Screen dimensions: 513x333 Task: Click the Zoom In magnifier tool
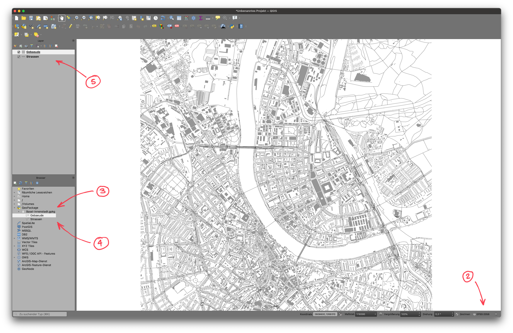point(76,18)
